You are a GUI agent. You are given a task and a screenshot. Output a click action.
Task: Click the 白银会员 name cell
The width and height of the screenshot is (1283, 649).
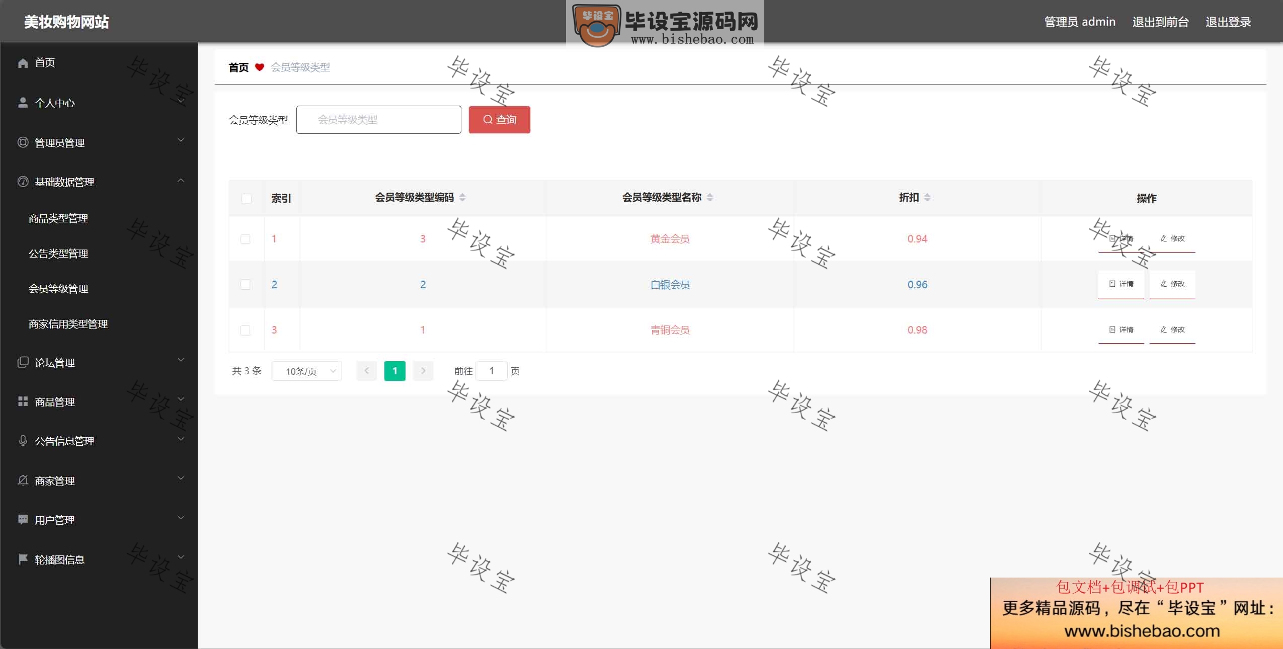(x=670, y=285)
